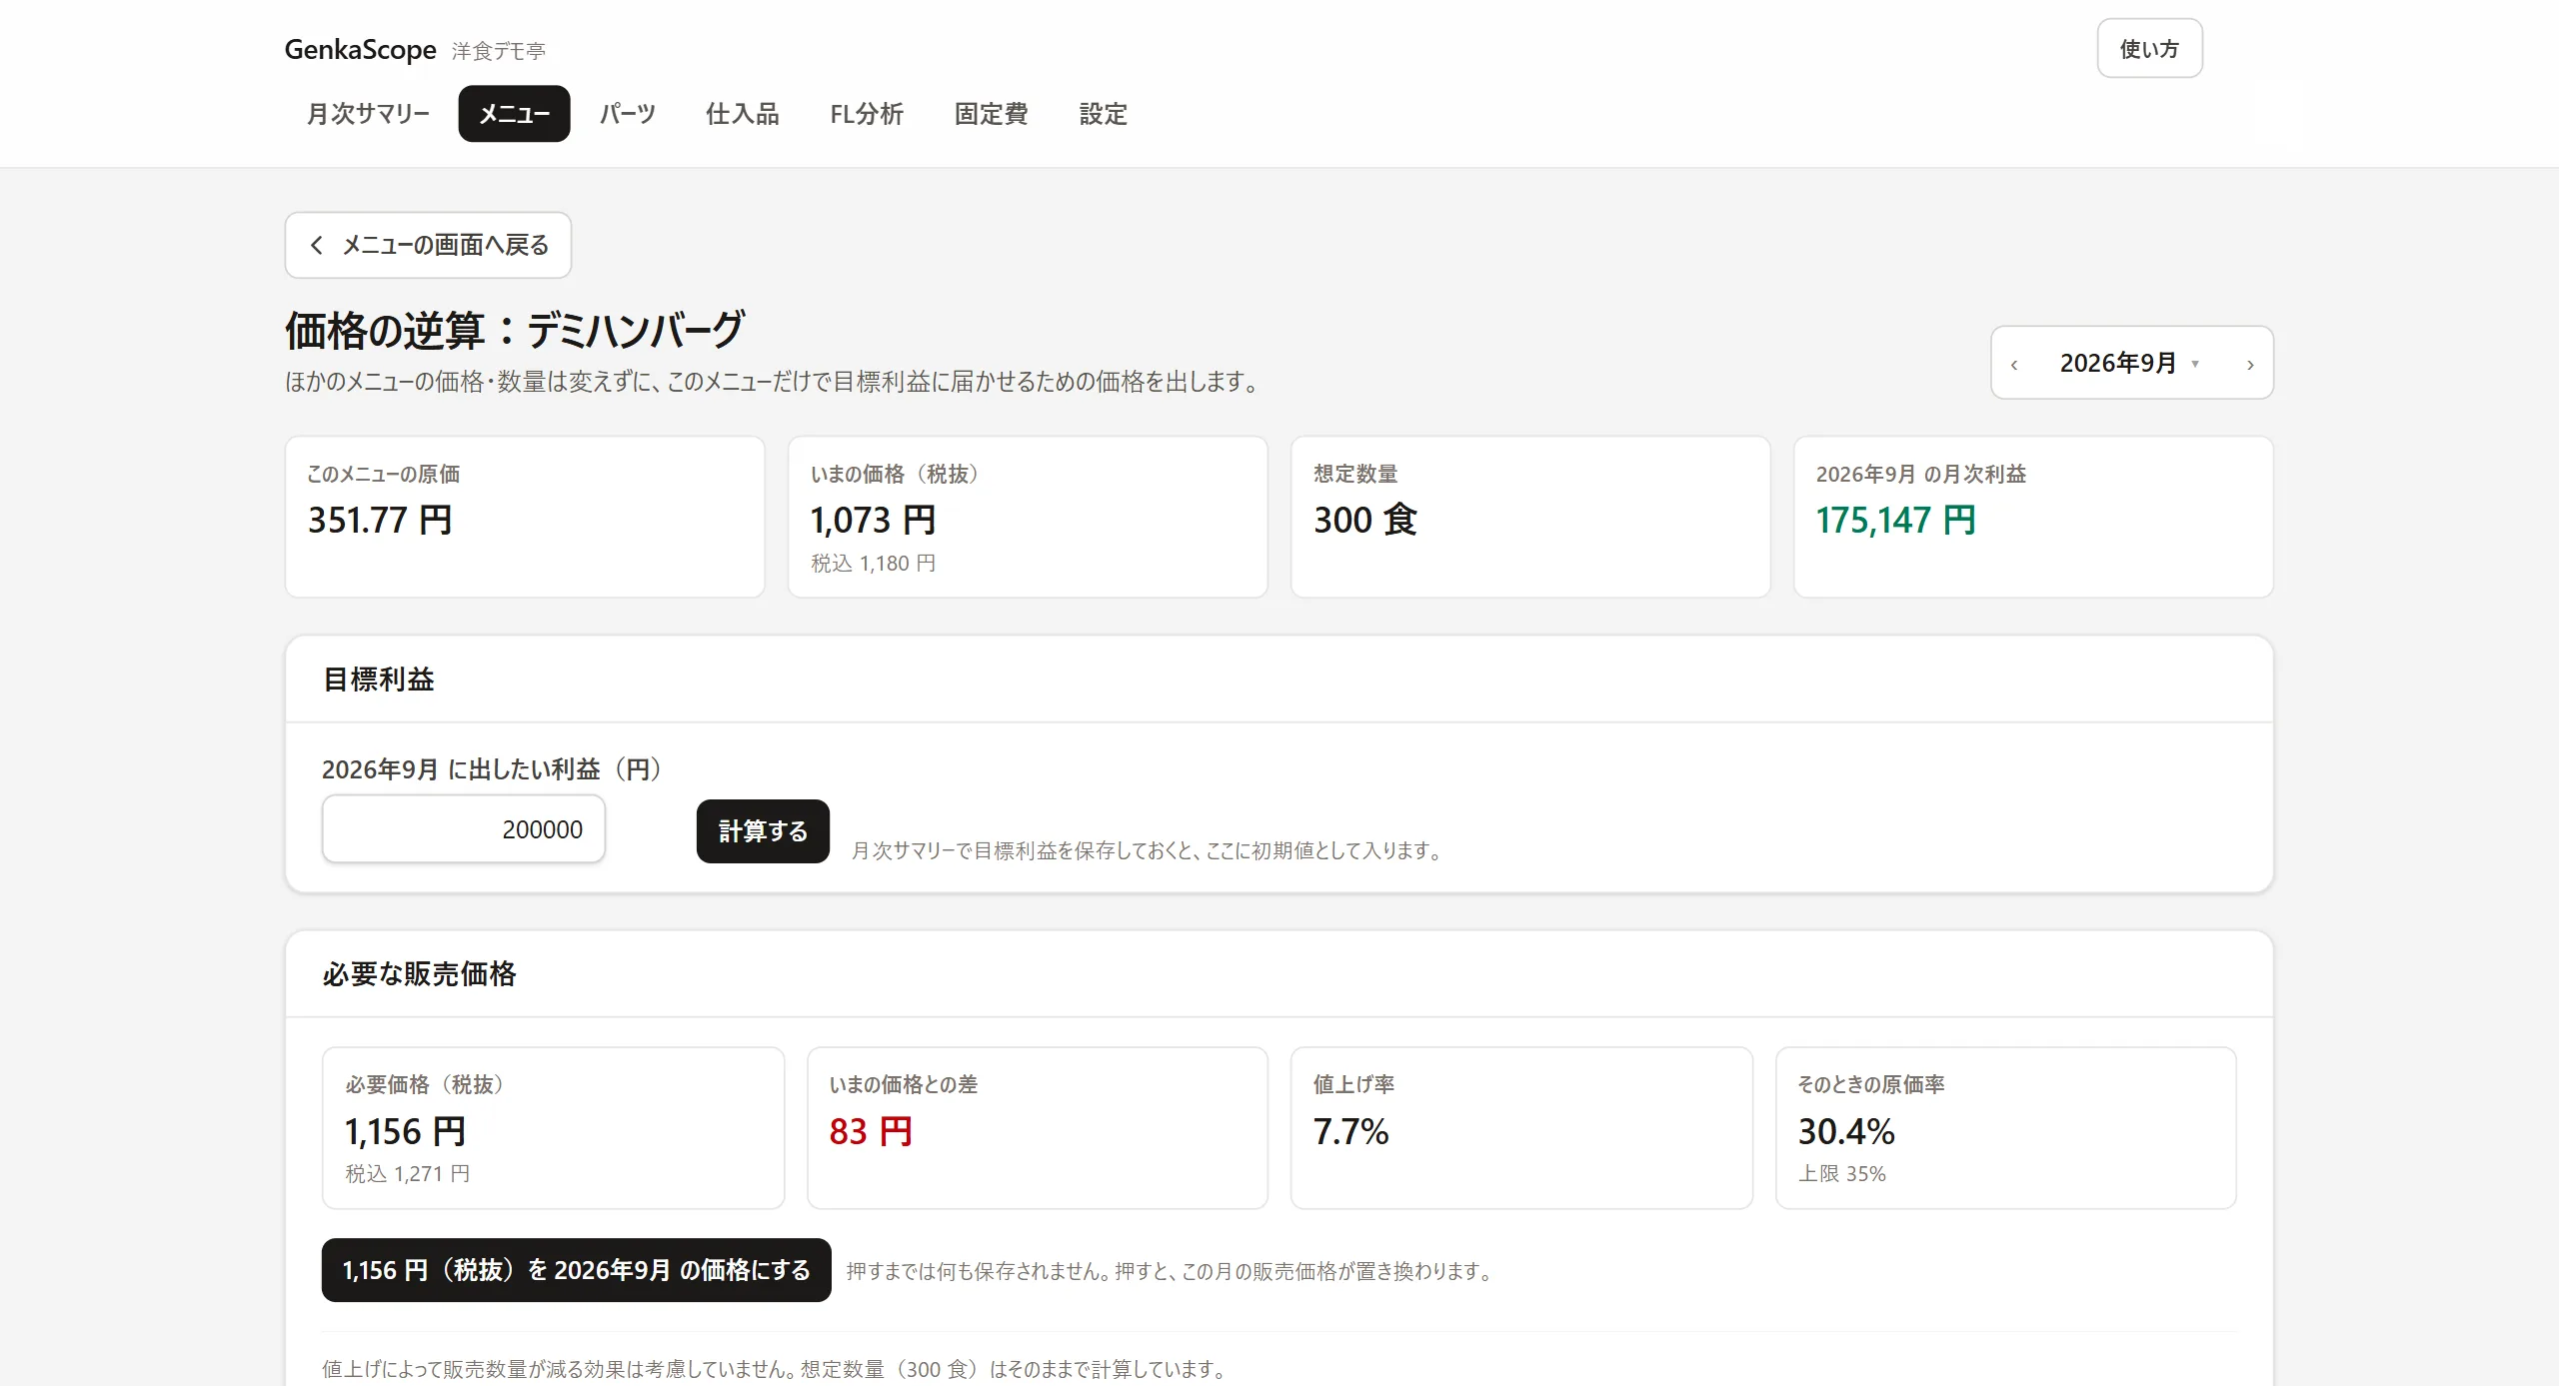Viewport: 2559px width, 1386px height.
Task: Click the GenkaScope logo text
Action: tap(360, 49)
